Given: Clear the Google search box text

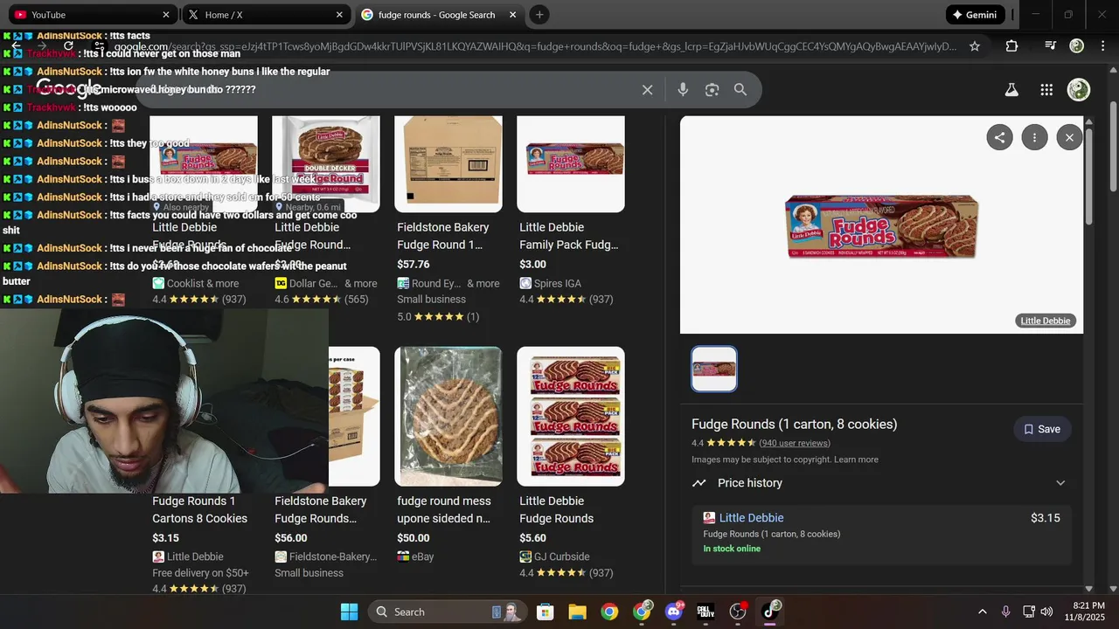Looking at the screenshot, I should pos(647,90).
